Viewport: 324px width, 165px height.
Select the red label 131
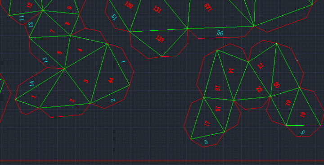point(157,9)
